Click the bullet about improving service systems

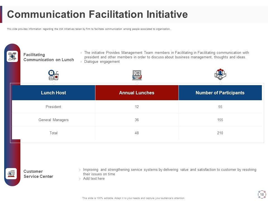169,172
